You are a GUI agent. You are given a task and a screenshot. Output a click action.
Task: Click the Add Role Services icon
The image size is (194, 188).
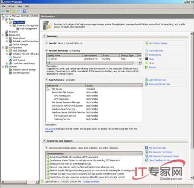(147, 80)
